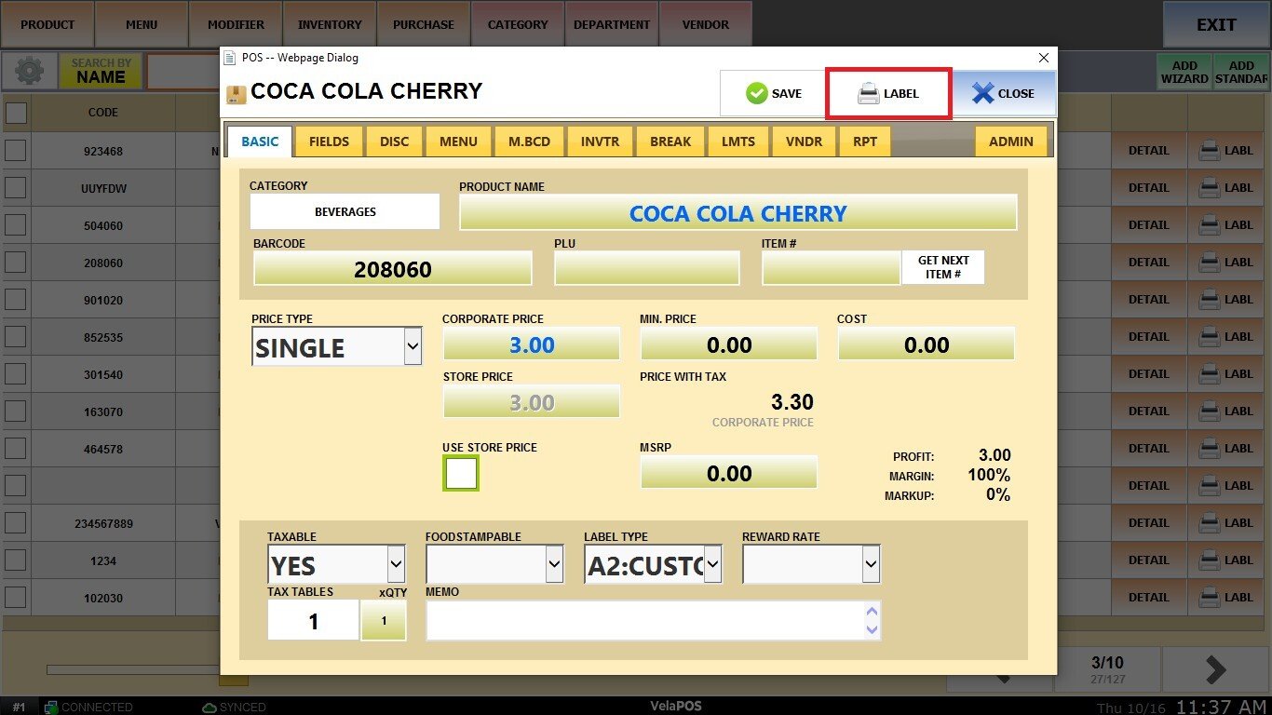1272x715 pixels.
Task: Enable the Use Store Price checkbox
Action: [x=461, y=474]
